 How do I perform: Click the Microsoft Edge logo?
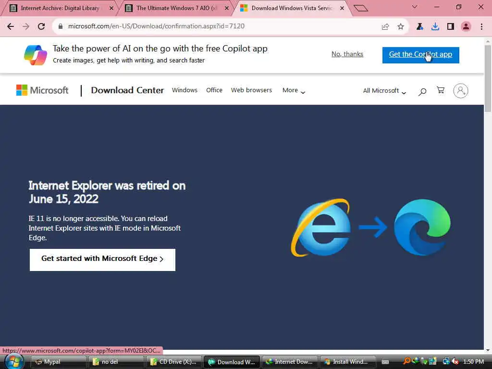point(422,227)
